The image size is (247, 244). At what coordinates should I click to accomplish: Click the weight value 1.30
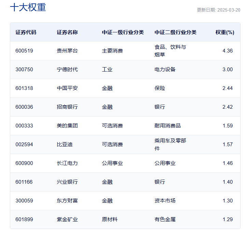[x=228, y=200]
